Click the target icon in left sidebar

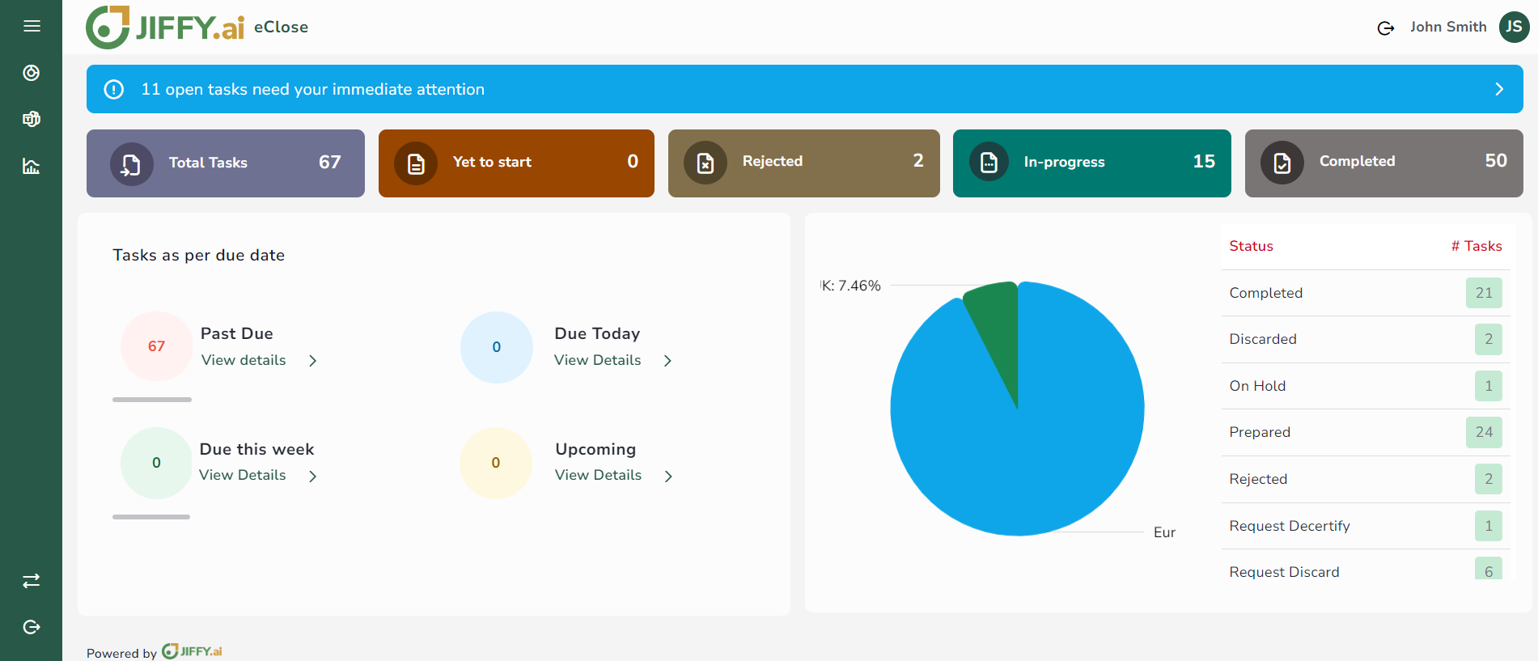(x=32, y=73)
